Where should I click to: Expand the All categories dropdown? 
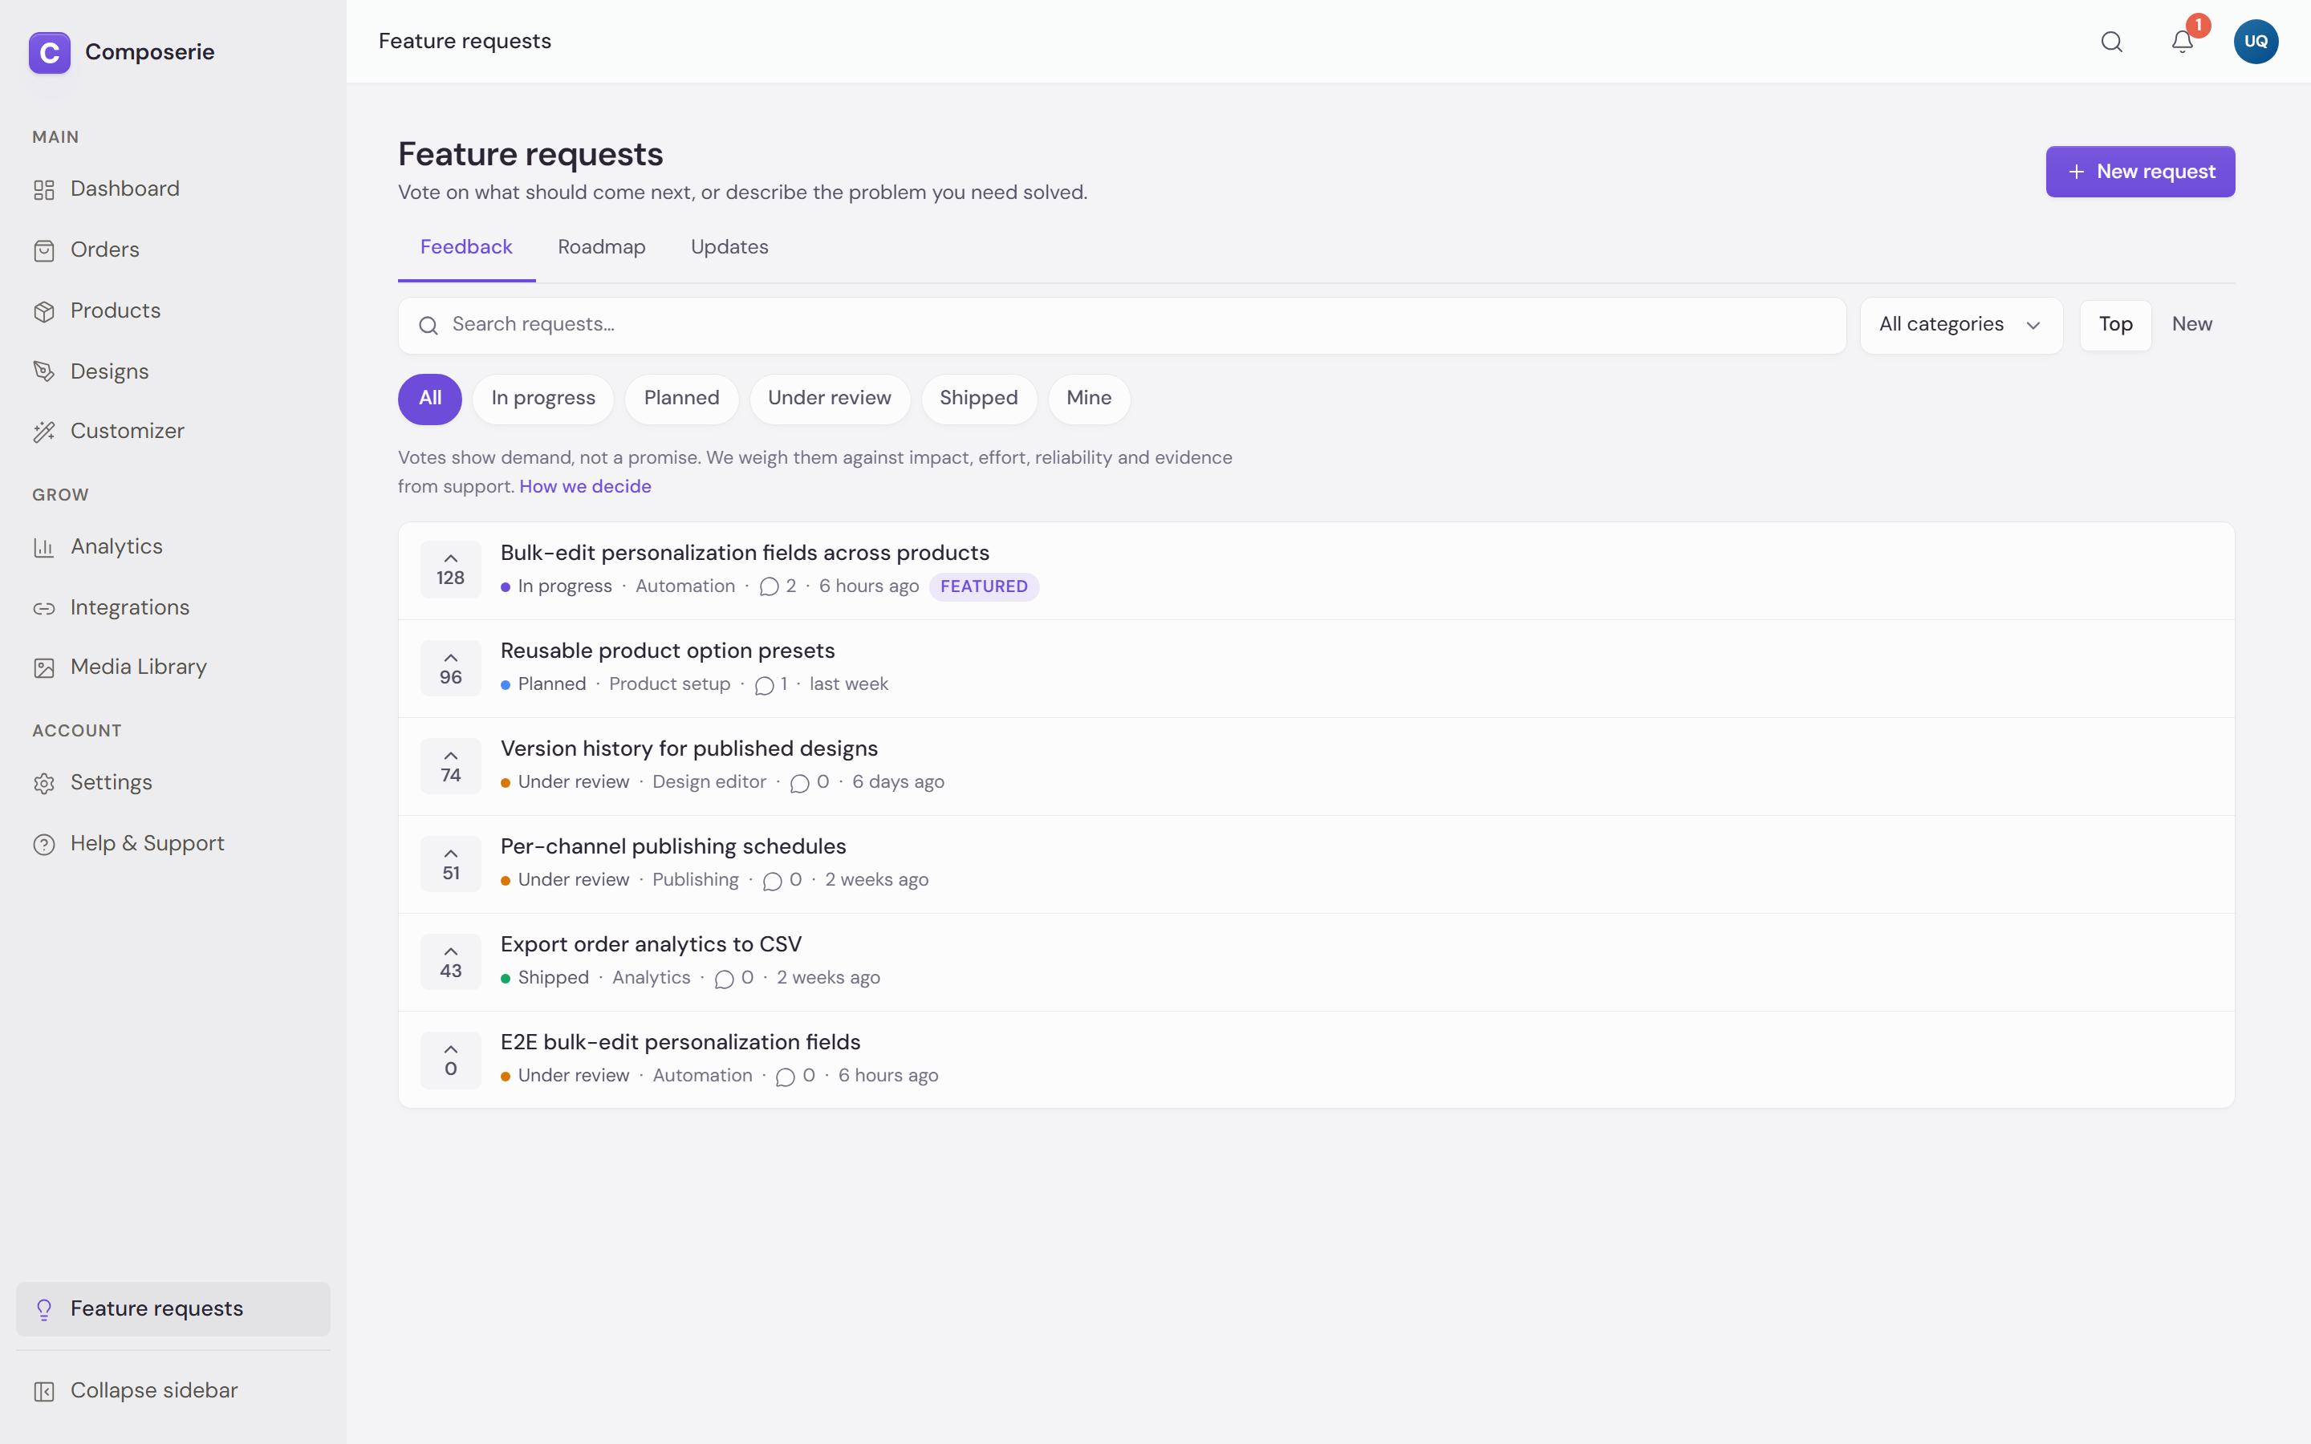tap(1960, 325)
